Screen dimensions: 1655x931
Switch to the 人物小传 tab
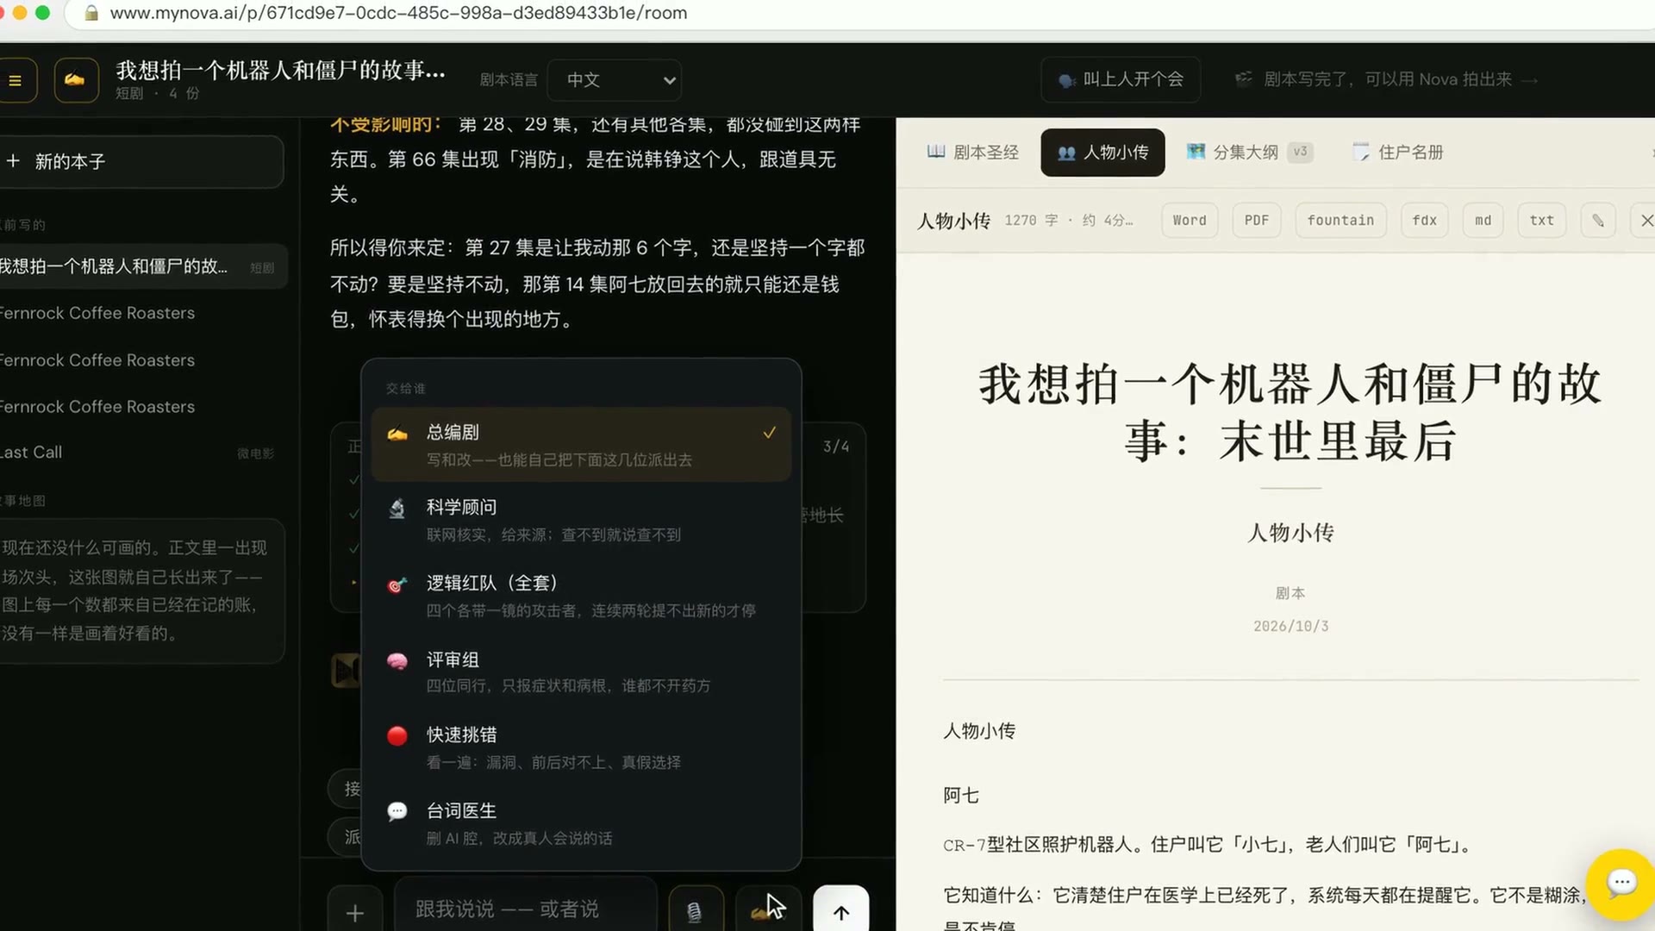[1102, 153]
